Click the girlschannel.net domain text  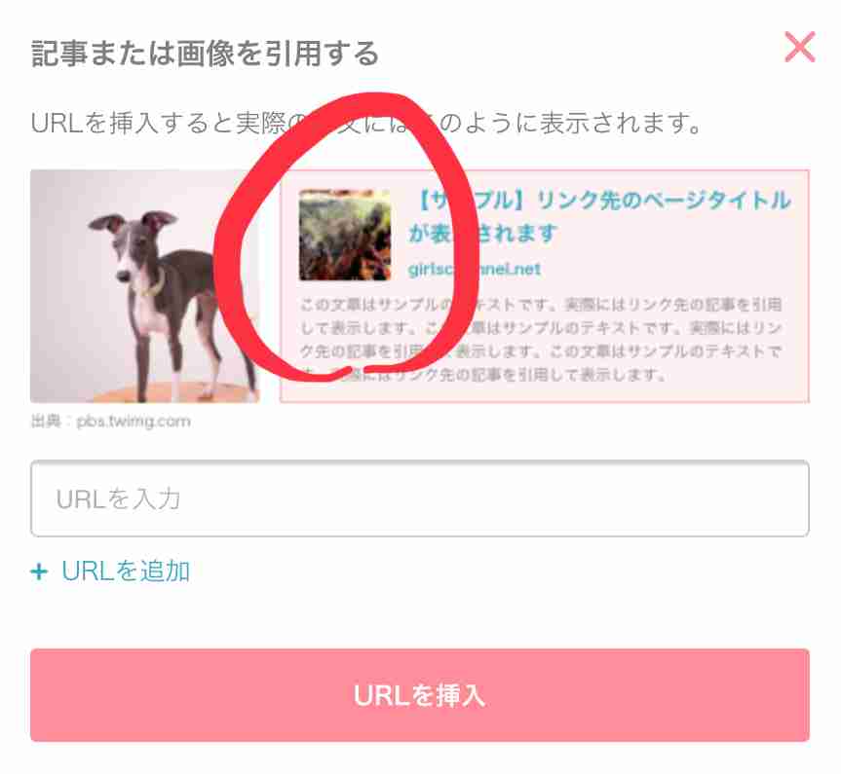click(475, 269)
